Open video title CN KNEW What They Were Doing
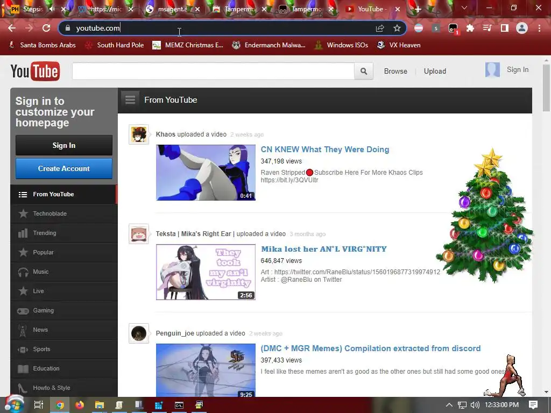 point(324,149)
